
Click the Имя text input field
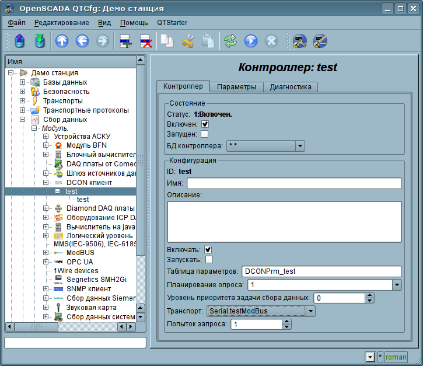coord(294,183)
